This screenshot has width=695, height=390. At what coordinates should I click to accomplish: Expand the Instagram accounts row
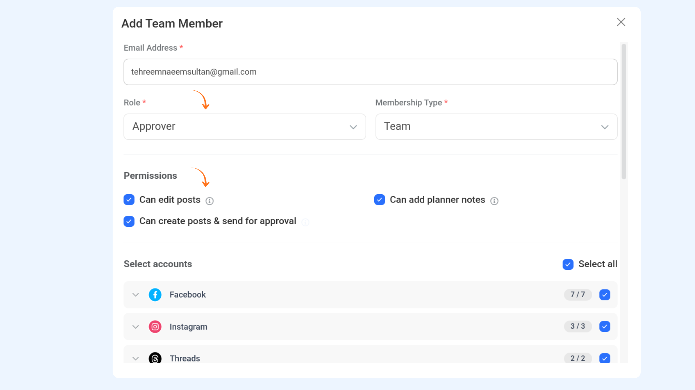click(136, 327)
